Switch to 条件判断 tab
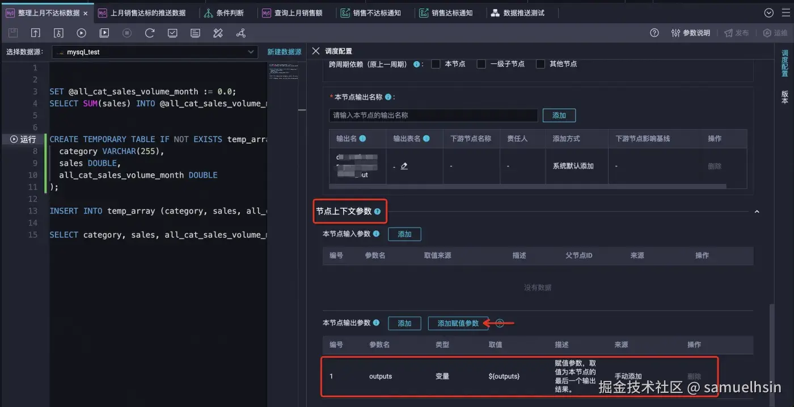794x407 pixels. tap(224, 12)
